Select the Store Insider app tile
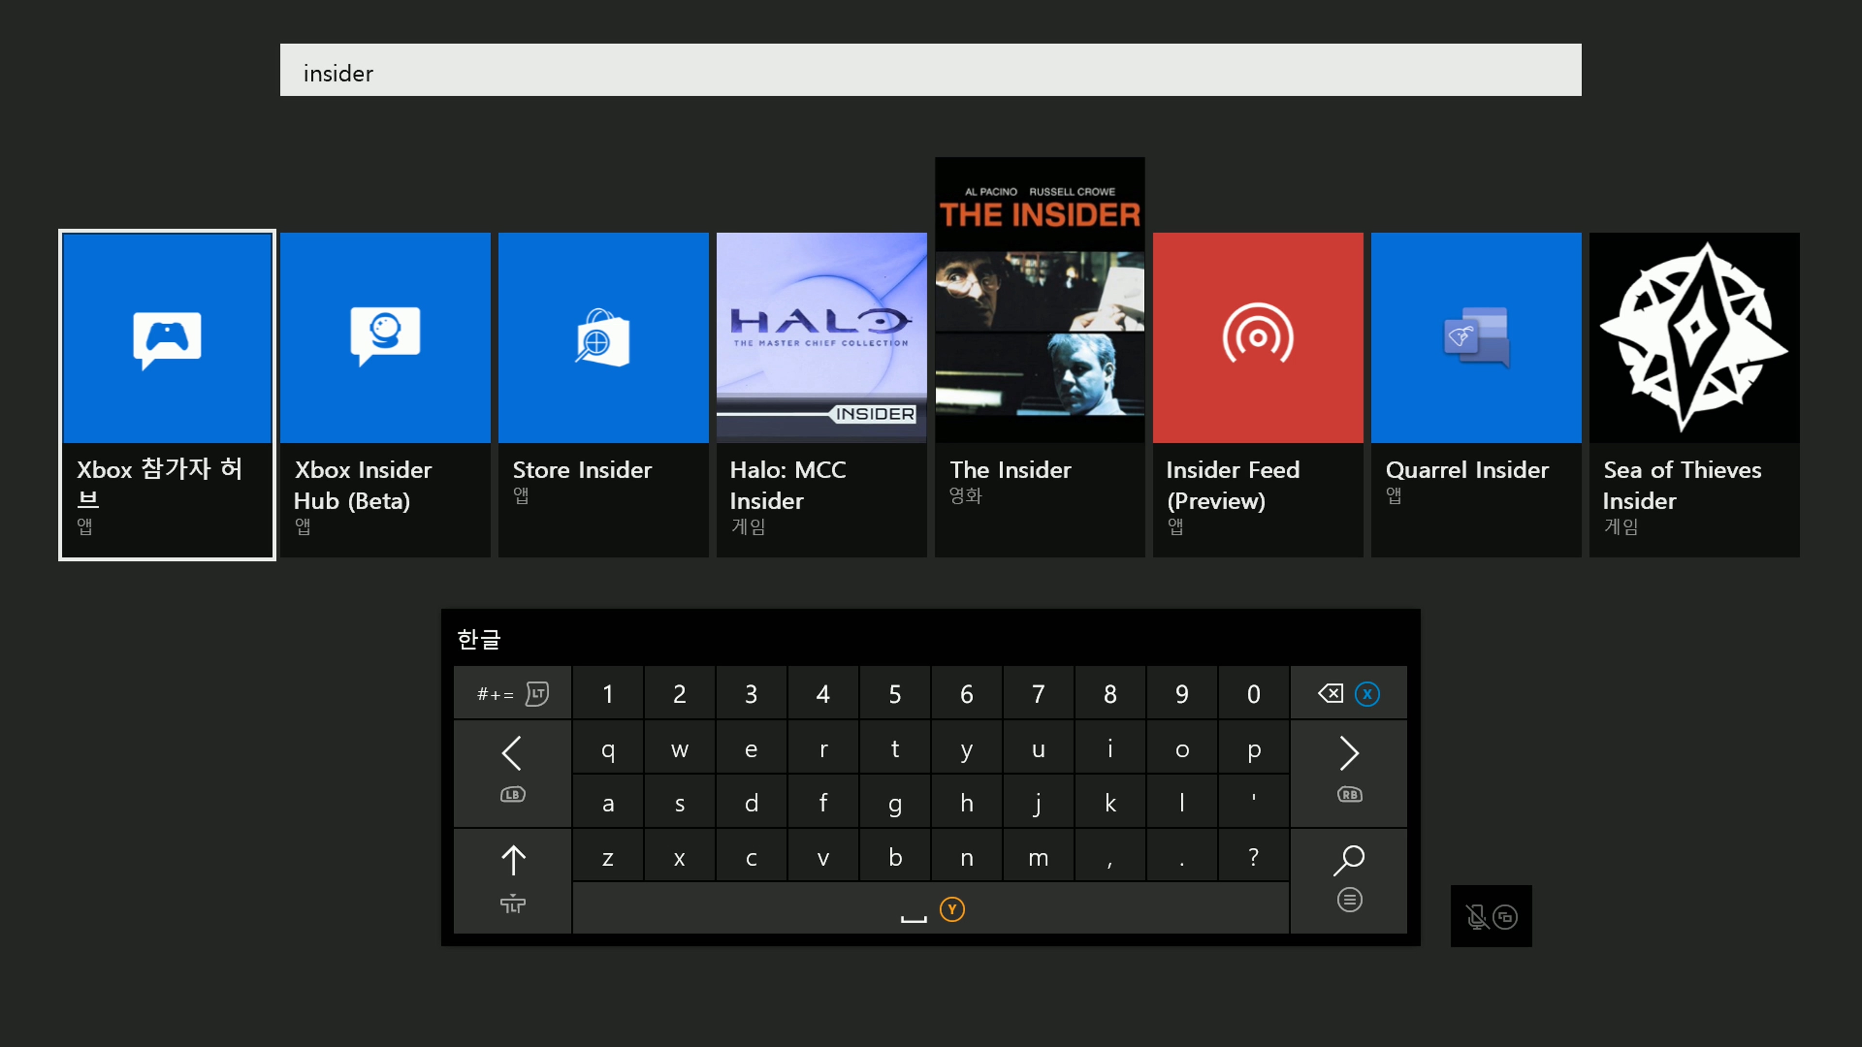Viewport: 1862px width, 1047px height. (x=604, y=395)
